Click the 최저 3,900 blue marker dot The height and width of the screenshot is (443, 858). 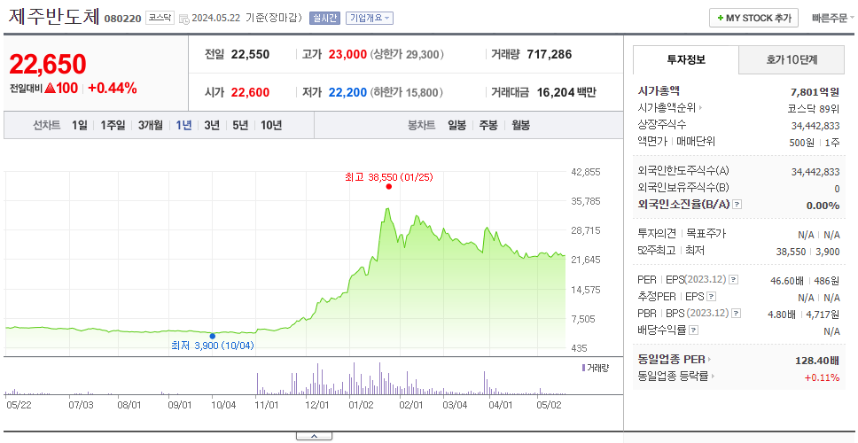coord(213,336)
